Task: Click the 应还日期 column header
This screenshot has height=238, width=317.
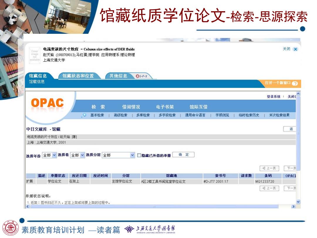Action: (79, 176)
